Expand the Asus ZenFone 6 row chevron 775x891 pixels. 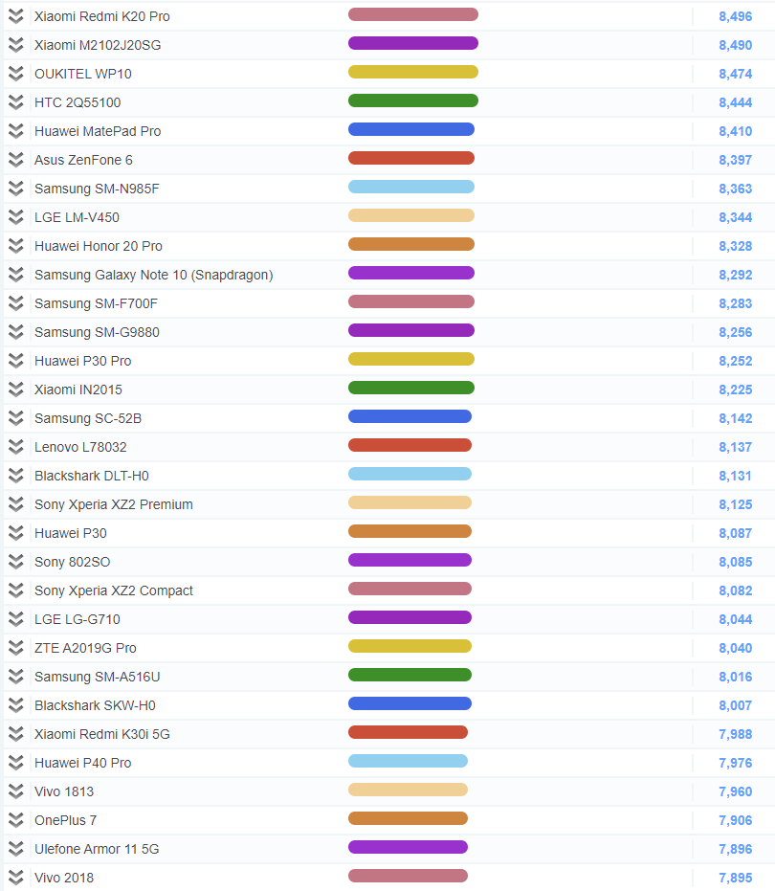16,160
